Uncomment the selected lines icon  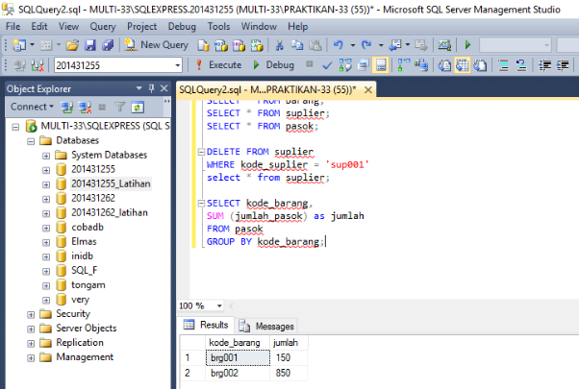[521, 65]
